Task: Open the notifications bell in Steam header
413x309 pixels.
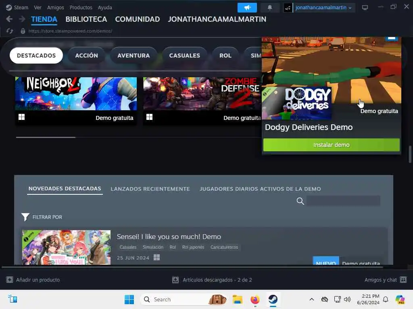Action: 270,8
